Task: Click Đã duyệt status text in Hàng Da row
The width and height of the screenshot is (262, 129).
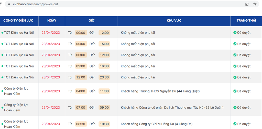Action: click(x=244, y=124)
